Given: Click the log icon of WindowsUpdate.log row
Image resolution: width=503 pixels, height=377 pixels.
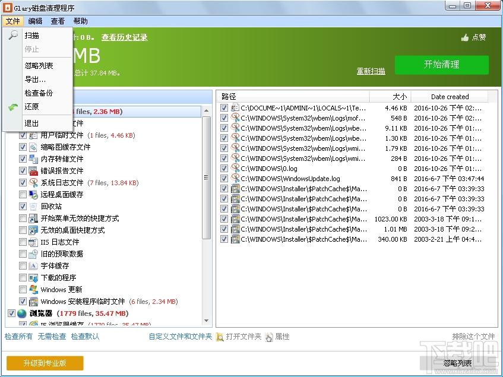Looking at the screenshot, I should [235, 178].
